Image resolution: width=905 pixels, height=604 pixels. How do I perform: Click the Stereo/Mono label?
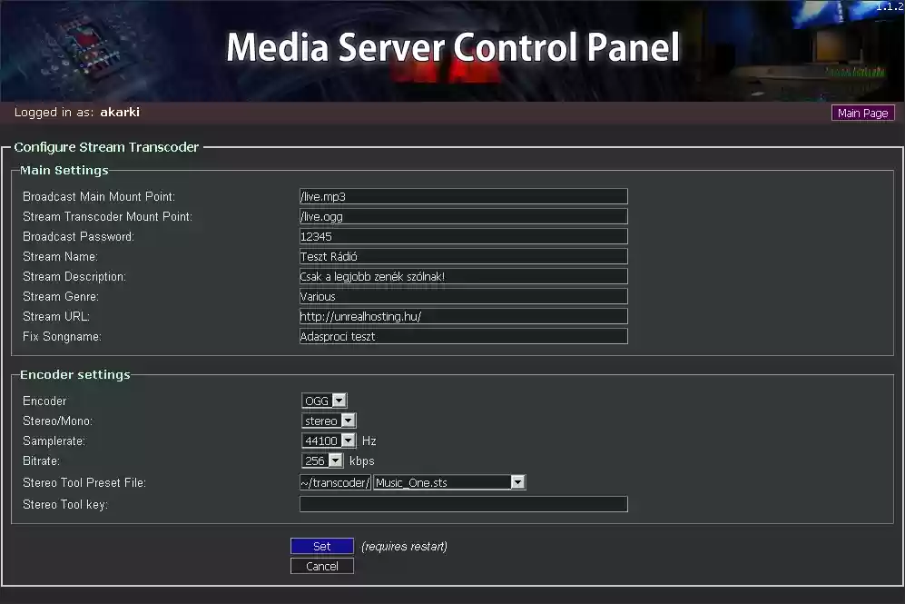(58, 421)
